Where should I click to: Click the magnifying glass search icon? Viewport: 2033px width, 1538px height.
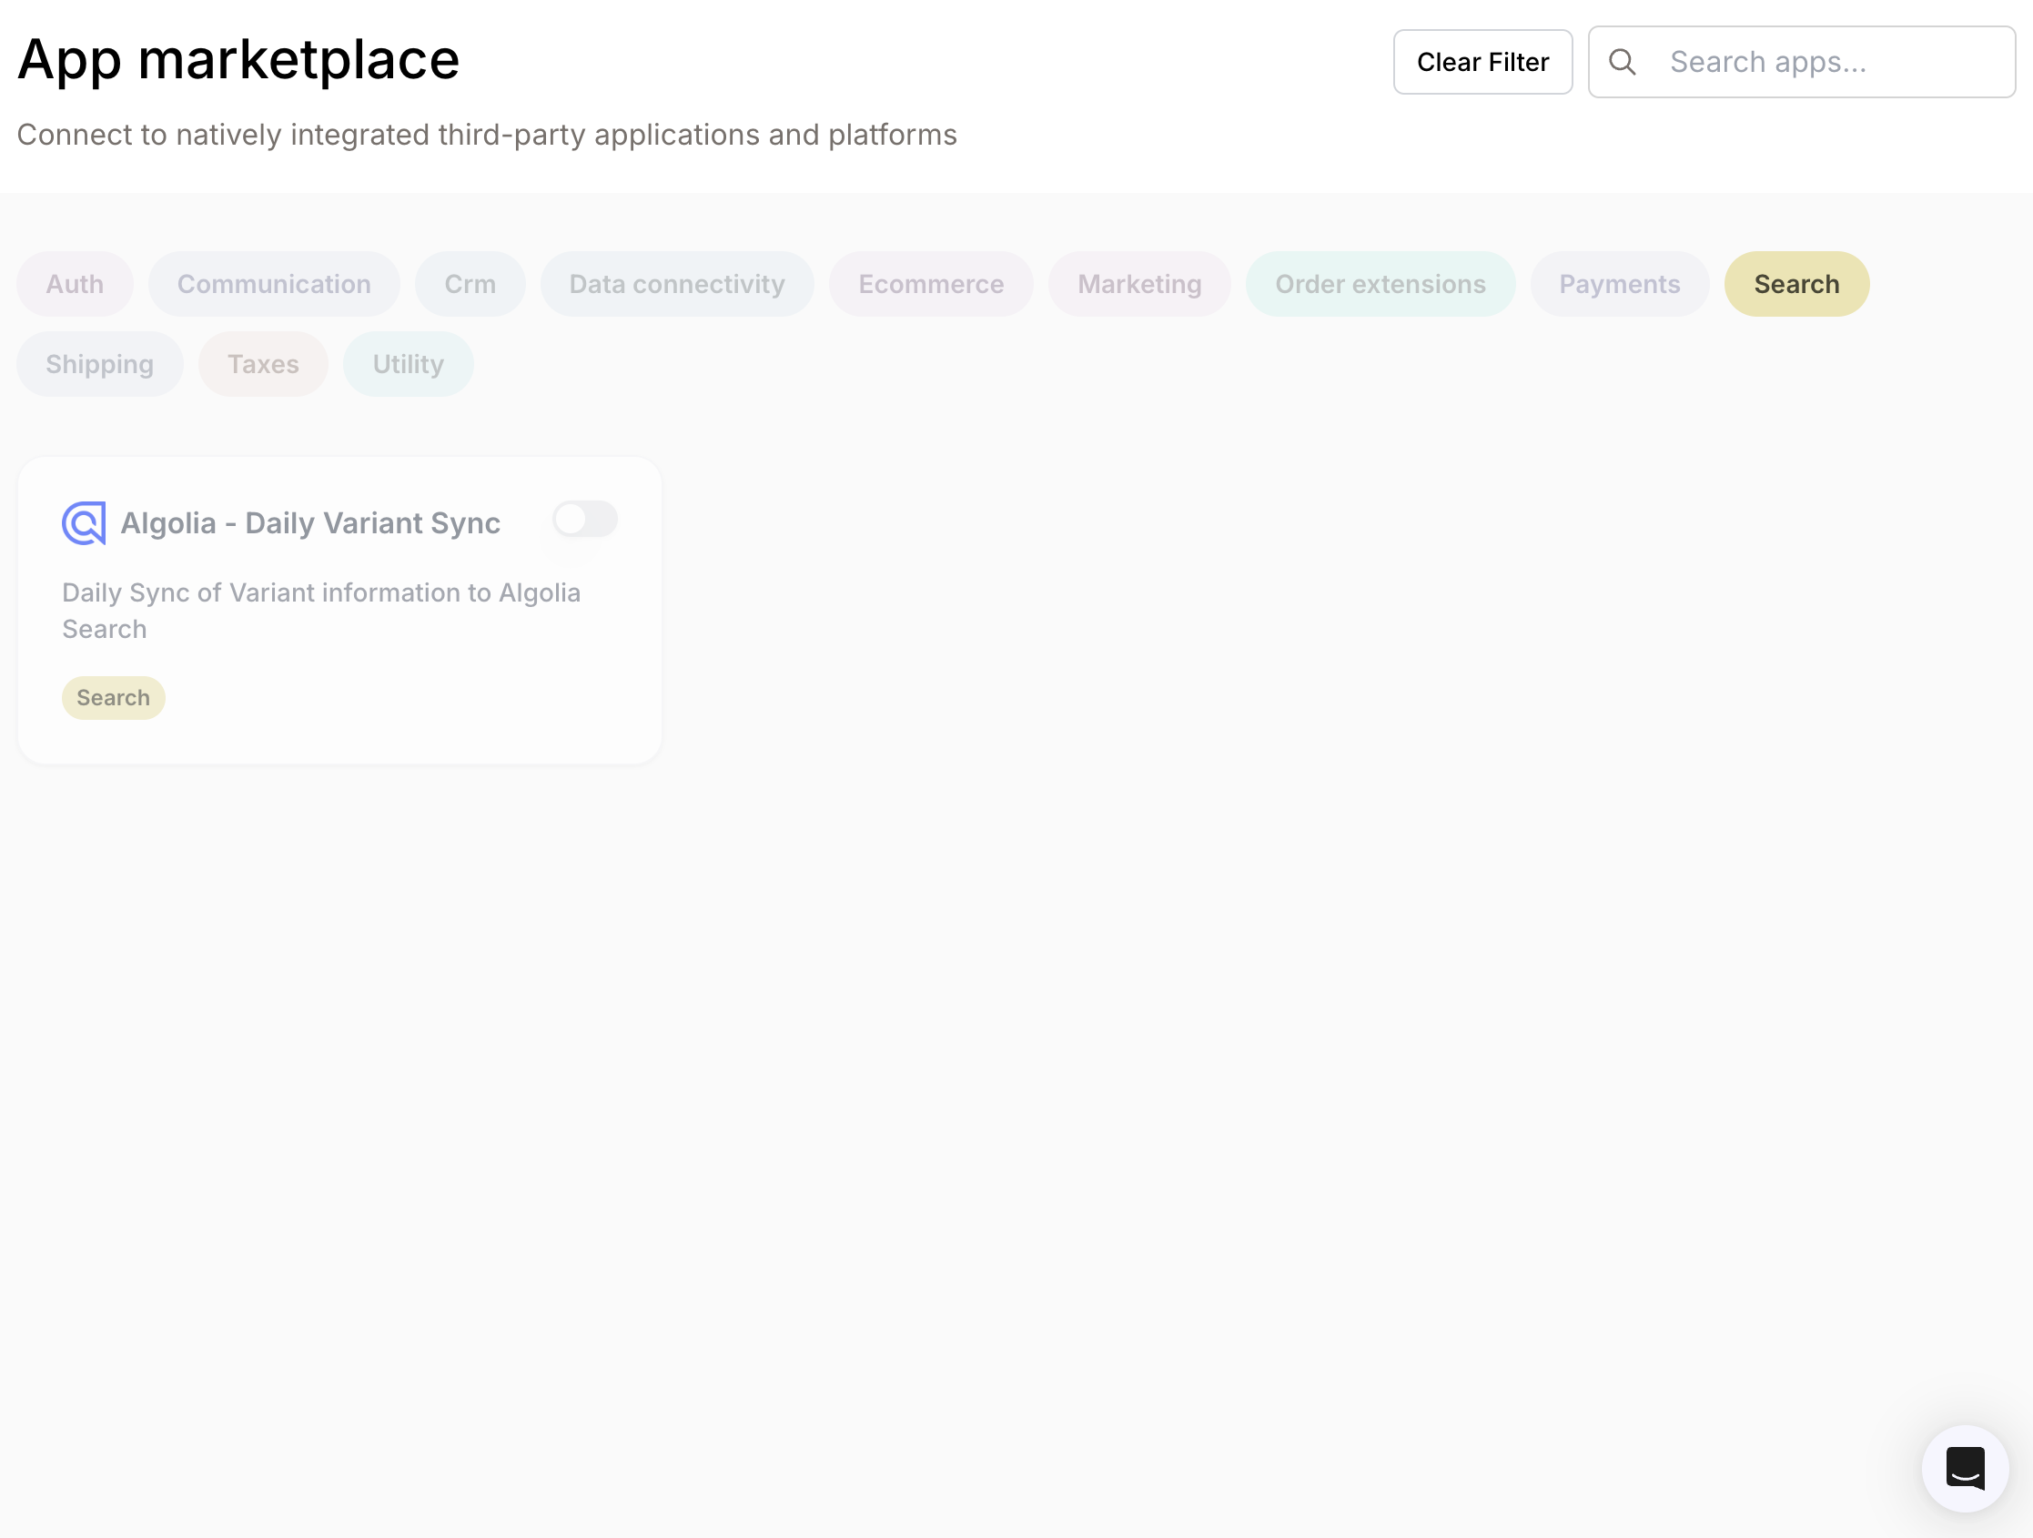1623,62
